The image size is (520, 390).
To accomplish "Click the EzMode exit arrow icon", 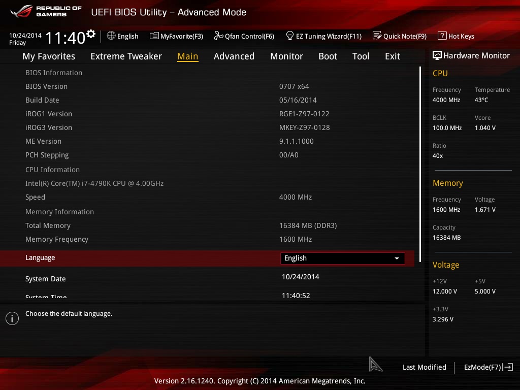I will point(508,367).
